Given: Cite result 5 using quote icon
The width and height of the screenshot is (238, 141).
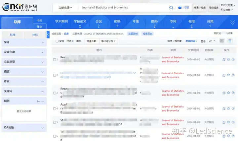Looking at the screenshot, I should [x=233, y=122].
